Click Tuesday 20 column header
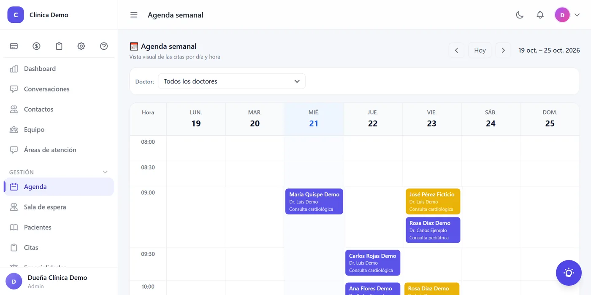Image resolution: width=591 pixels, height=295 pixels. coord(255,119)
